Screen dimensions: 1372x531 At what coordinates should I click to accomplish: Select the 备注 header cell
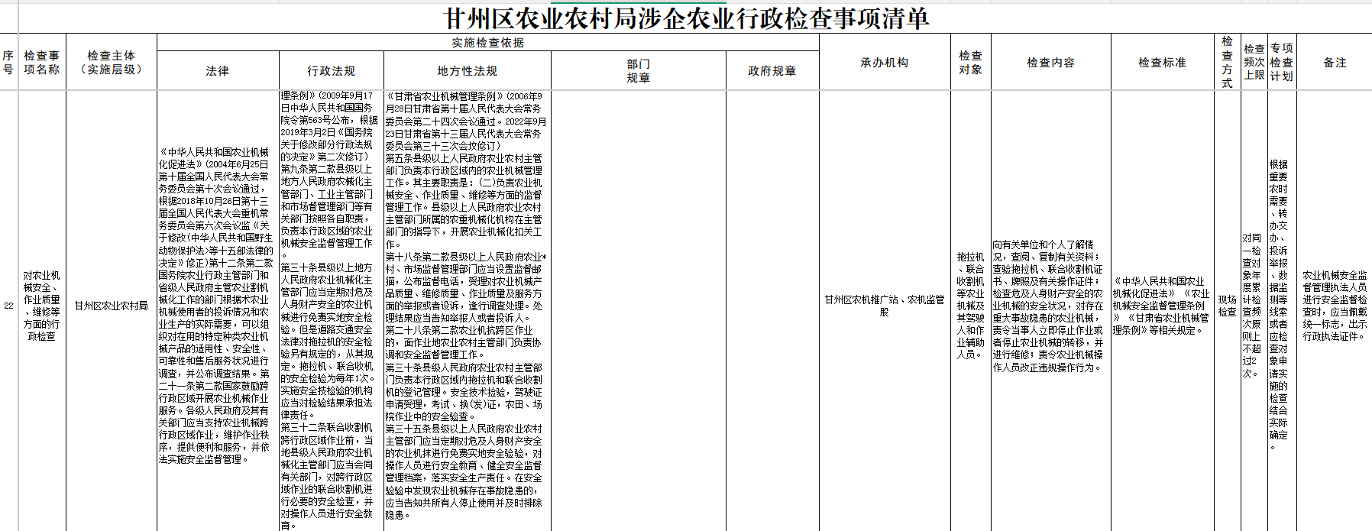click(1335, 63)
